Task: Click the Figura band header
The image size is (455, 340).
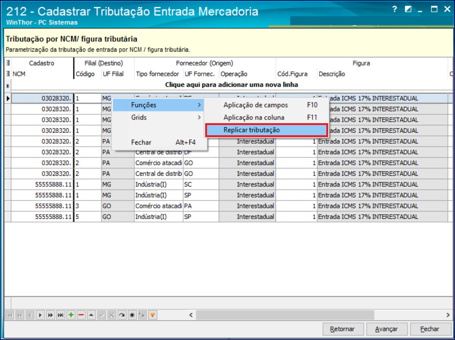Action: [x=362, y=63]
